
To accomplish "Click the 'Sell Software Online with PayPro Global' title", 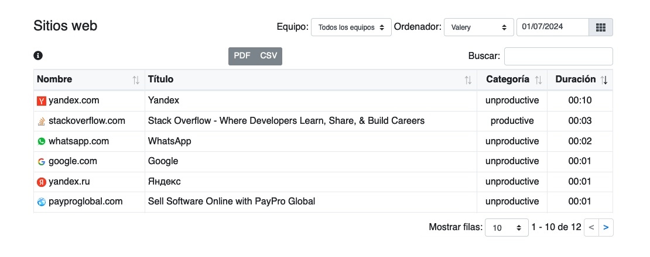I will coord(231,202).
